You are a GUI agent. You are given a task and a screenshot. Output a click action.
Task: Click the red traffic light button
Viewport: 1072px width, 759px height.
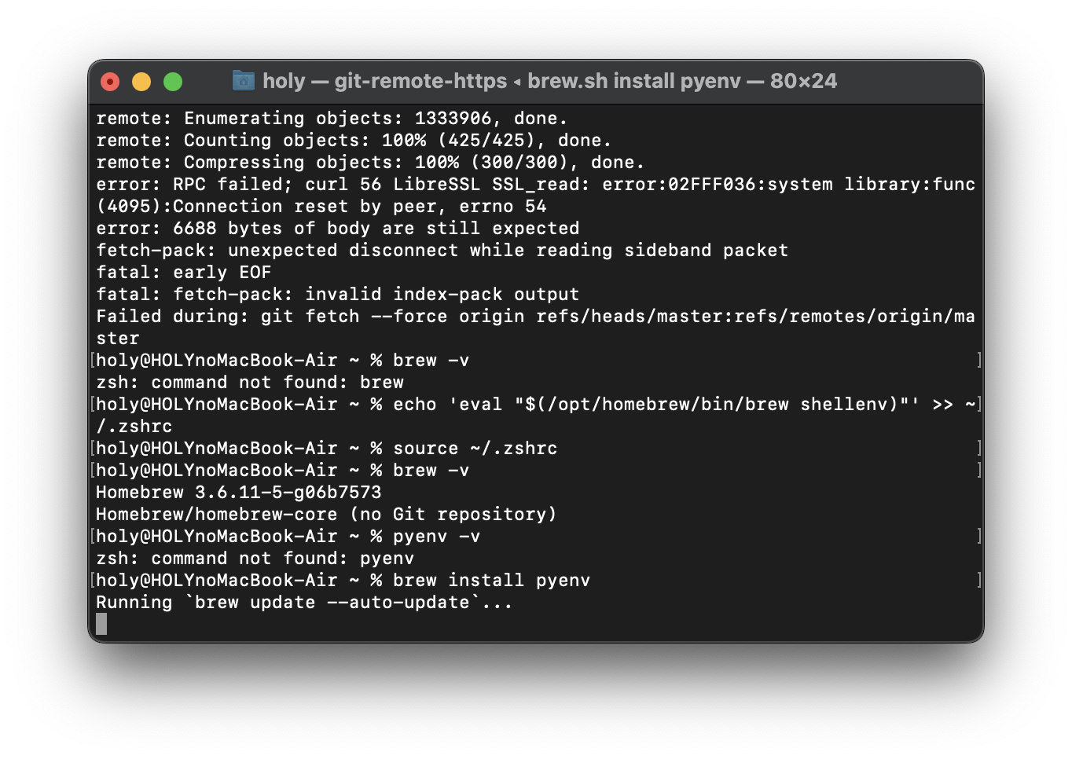click(x=110, y=81)
